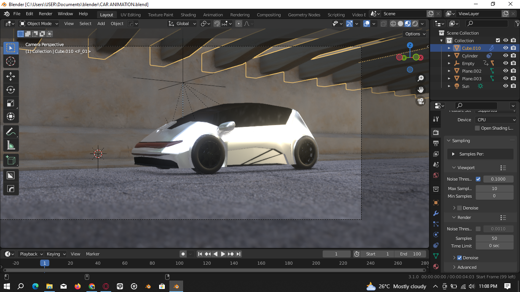Viewport: 520px width, 292px height.
Task: Select the Select Box tool
Action: coord(11,48)
